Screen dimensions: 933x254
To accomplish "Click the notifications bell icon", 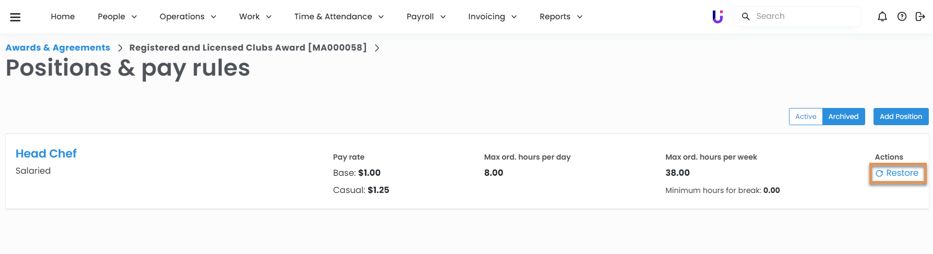I will tap(882, 17).
